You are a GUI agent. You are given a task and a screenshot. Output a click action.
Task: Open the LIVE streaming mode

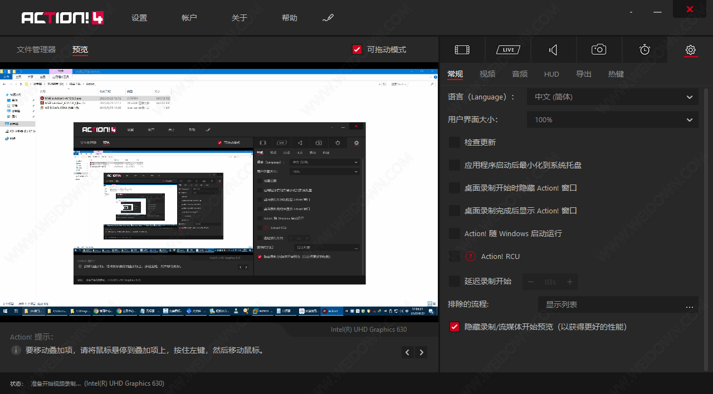508,50
